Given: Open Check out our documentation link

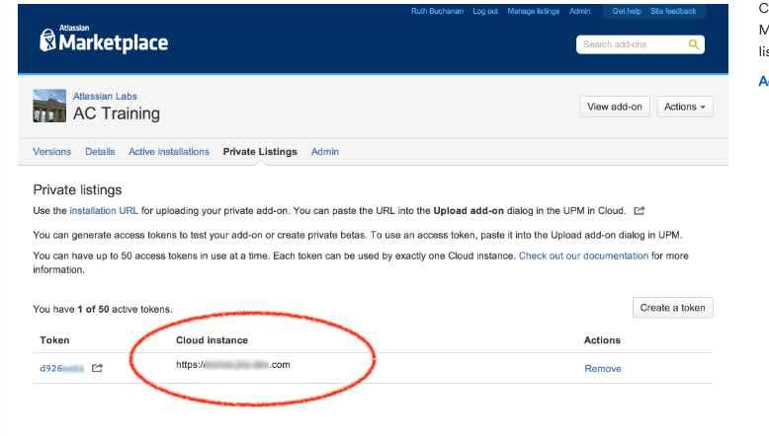Looking at the screenshot, I should coord(583,255).
